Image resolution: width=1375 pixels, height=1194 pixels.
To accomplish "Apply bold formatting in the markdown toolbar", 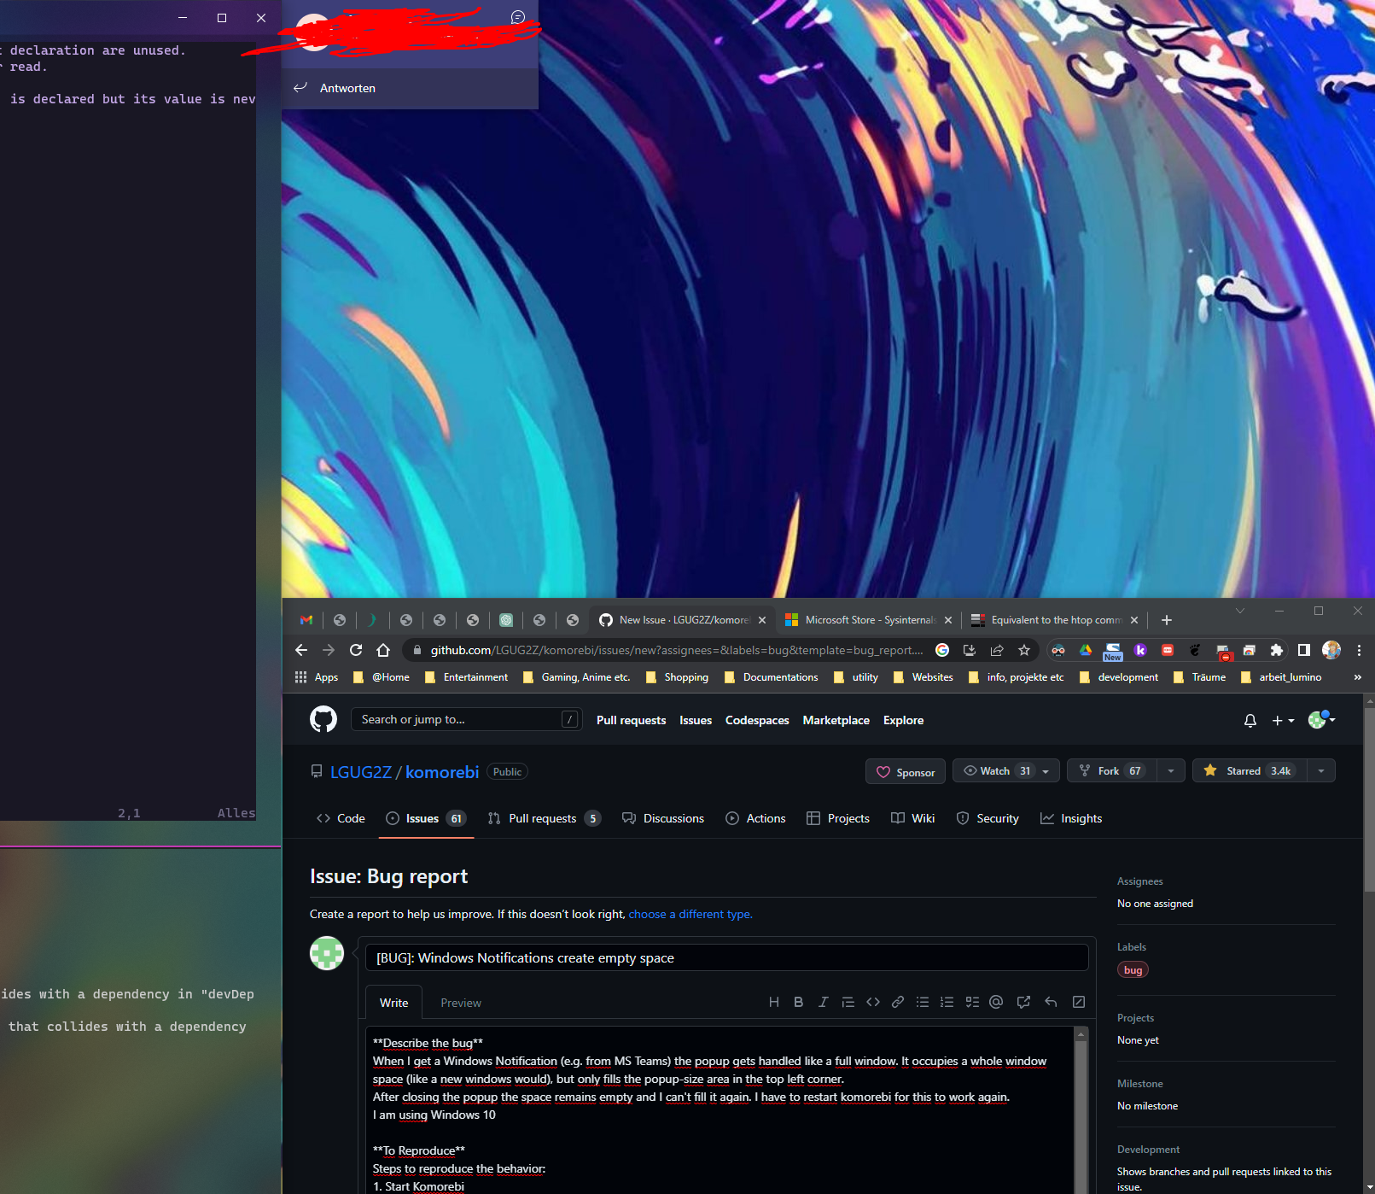I will pyautogui.click(x=798, y=1002).
